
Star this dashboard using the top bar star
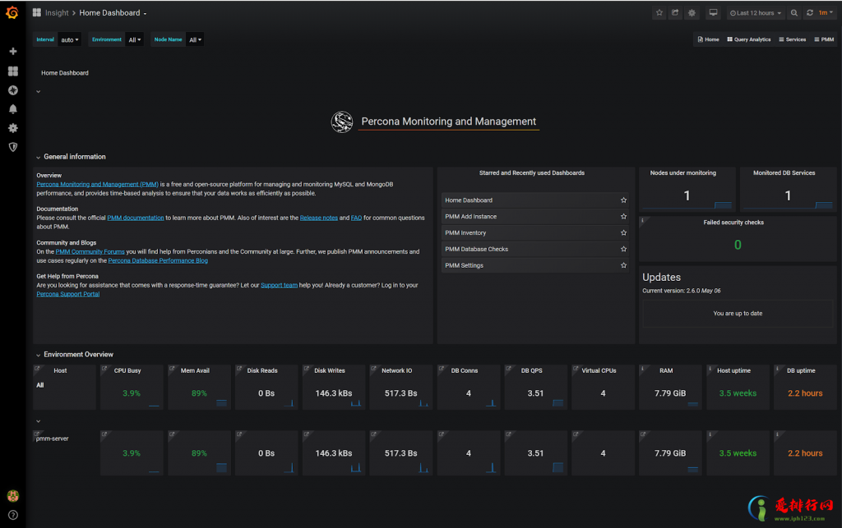[x=659, y=13]
